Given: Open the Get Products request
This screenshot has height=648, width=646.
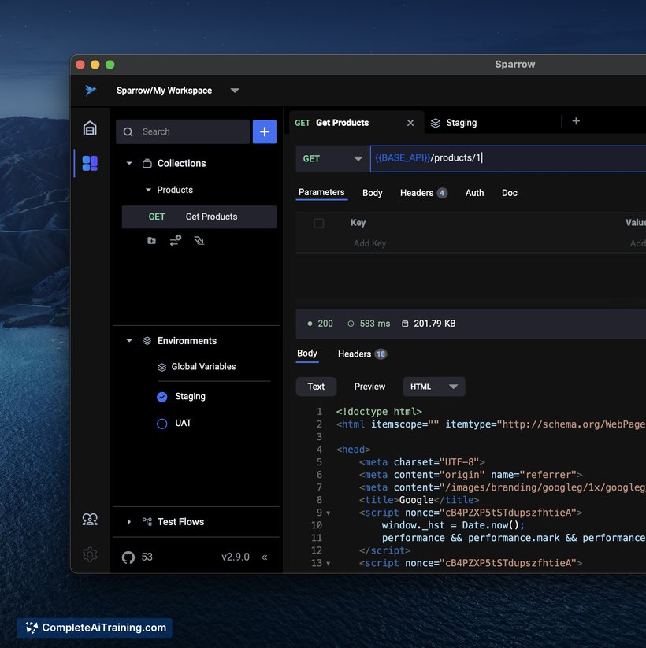Looking at the screenshot, I should (x=199, y=217).
